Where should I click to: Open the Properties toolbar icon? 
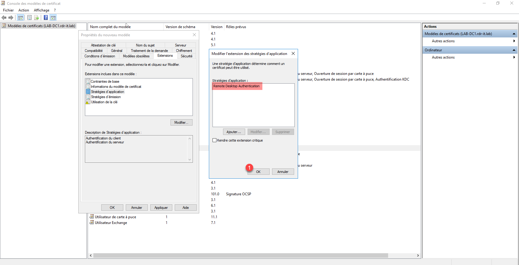click(x=29, y=18)
